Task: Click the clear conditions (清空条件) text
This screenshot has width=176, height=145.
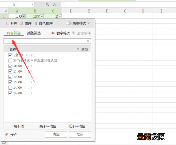Action: [84, 33]
